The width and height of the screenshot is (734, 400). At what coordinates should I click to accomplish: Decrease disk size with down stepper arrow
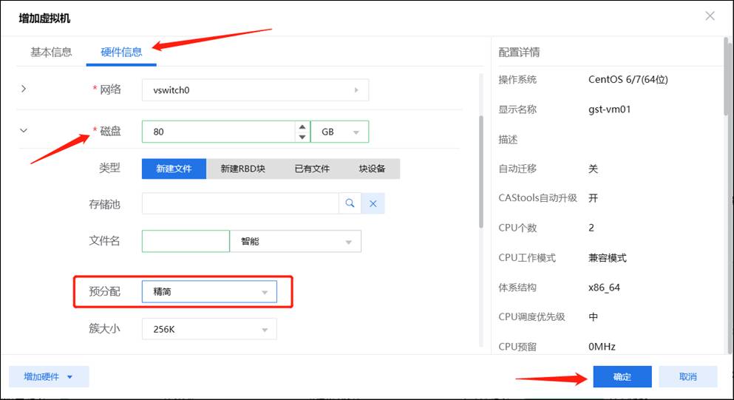tap(302, 137)
